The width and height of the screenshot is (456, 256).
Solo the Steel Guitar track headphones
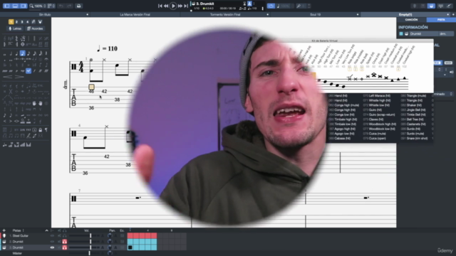pyautogui.click(x=65, y=235)
